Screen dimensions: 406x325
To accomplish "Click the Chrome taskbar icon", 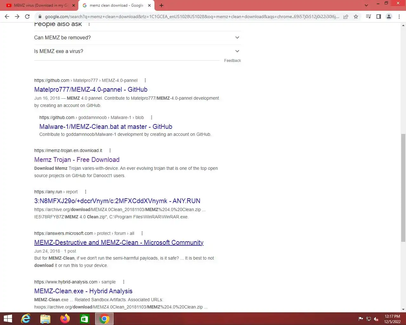I will pyautogui.click(x=104, y=319).
